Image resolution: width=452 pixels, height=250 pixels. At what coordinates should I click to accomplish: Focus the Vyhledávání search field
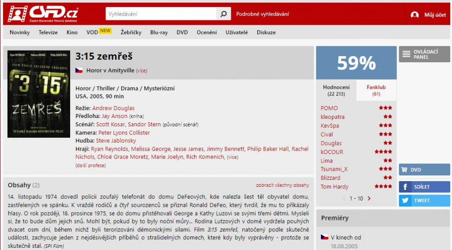(x=161, y=14)
